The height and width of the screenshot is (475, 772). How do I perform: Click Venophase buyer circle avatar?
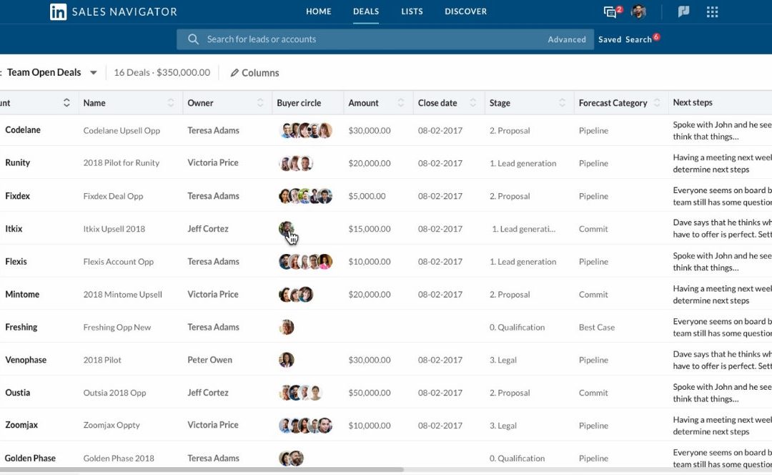pos(287,361)
